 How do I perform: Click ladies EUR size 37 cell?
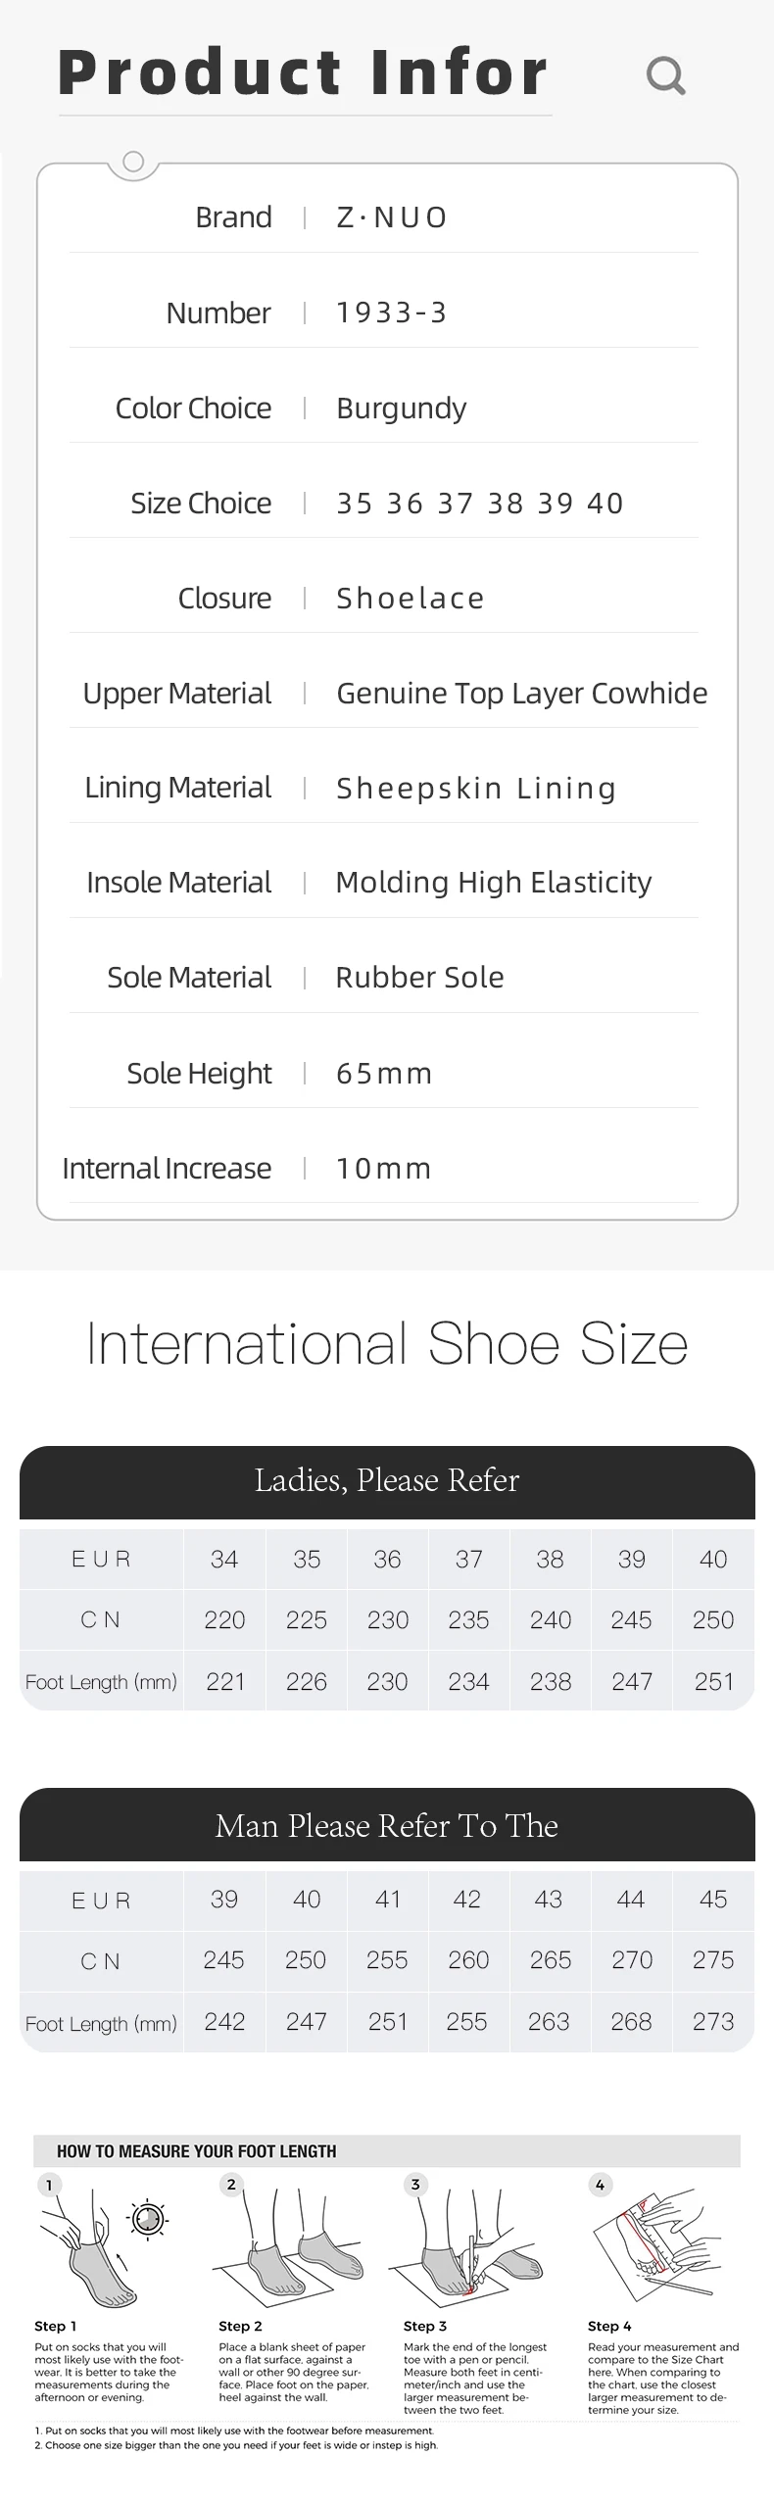468,1559
